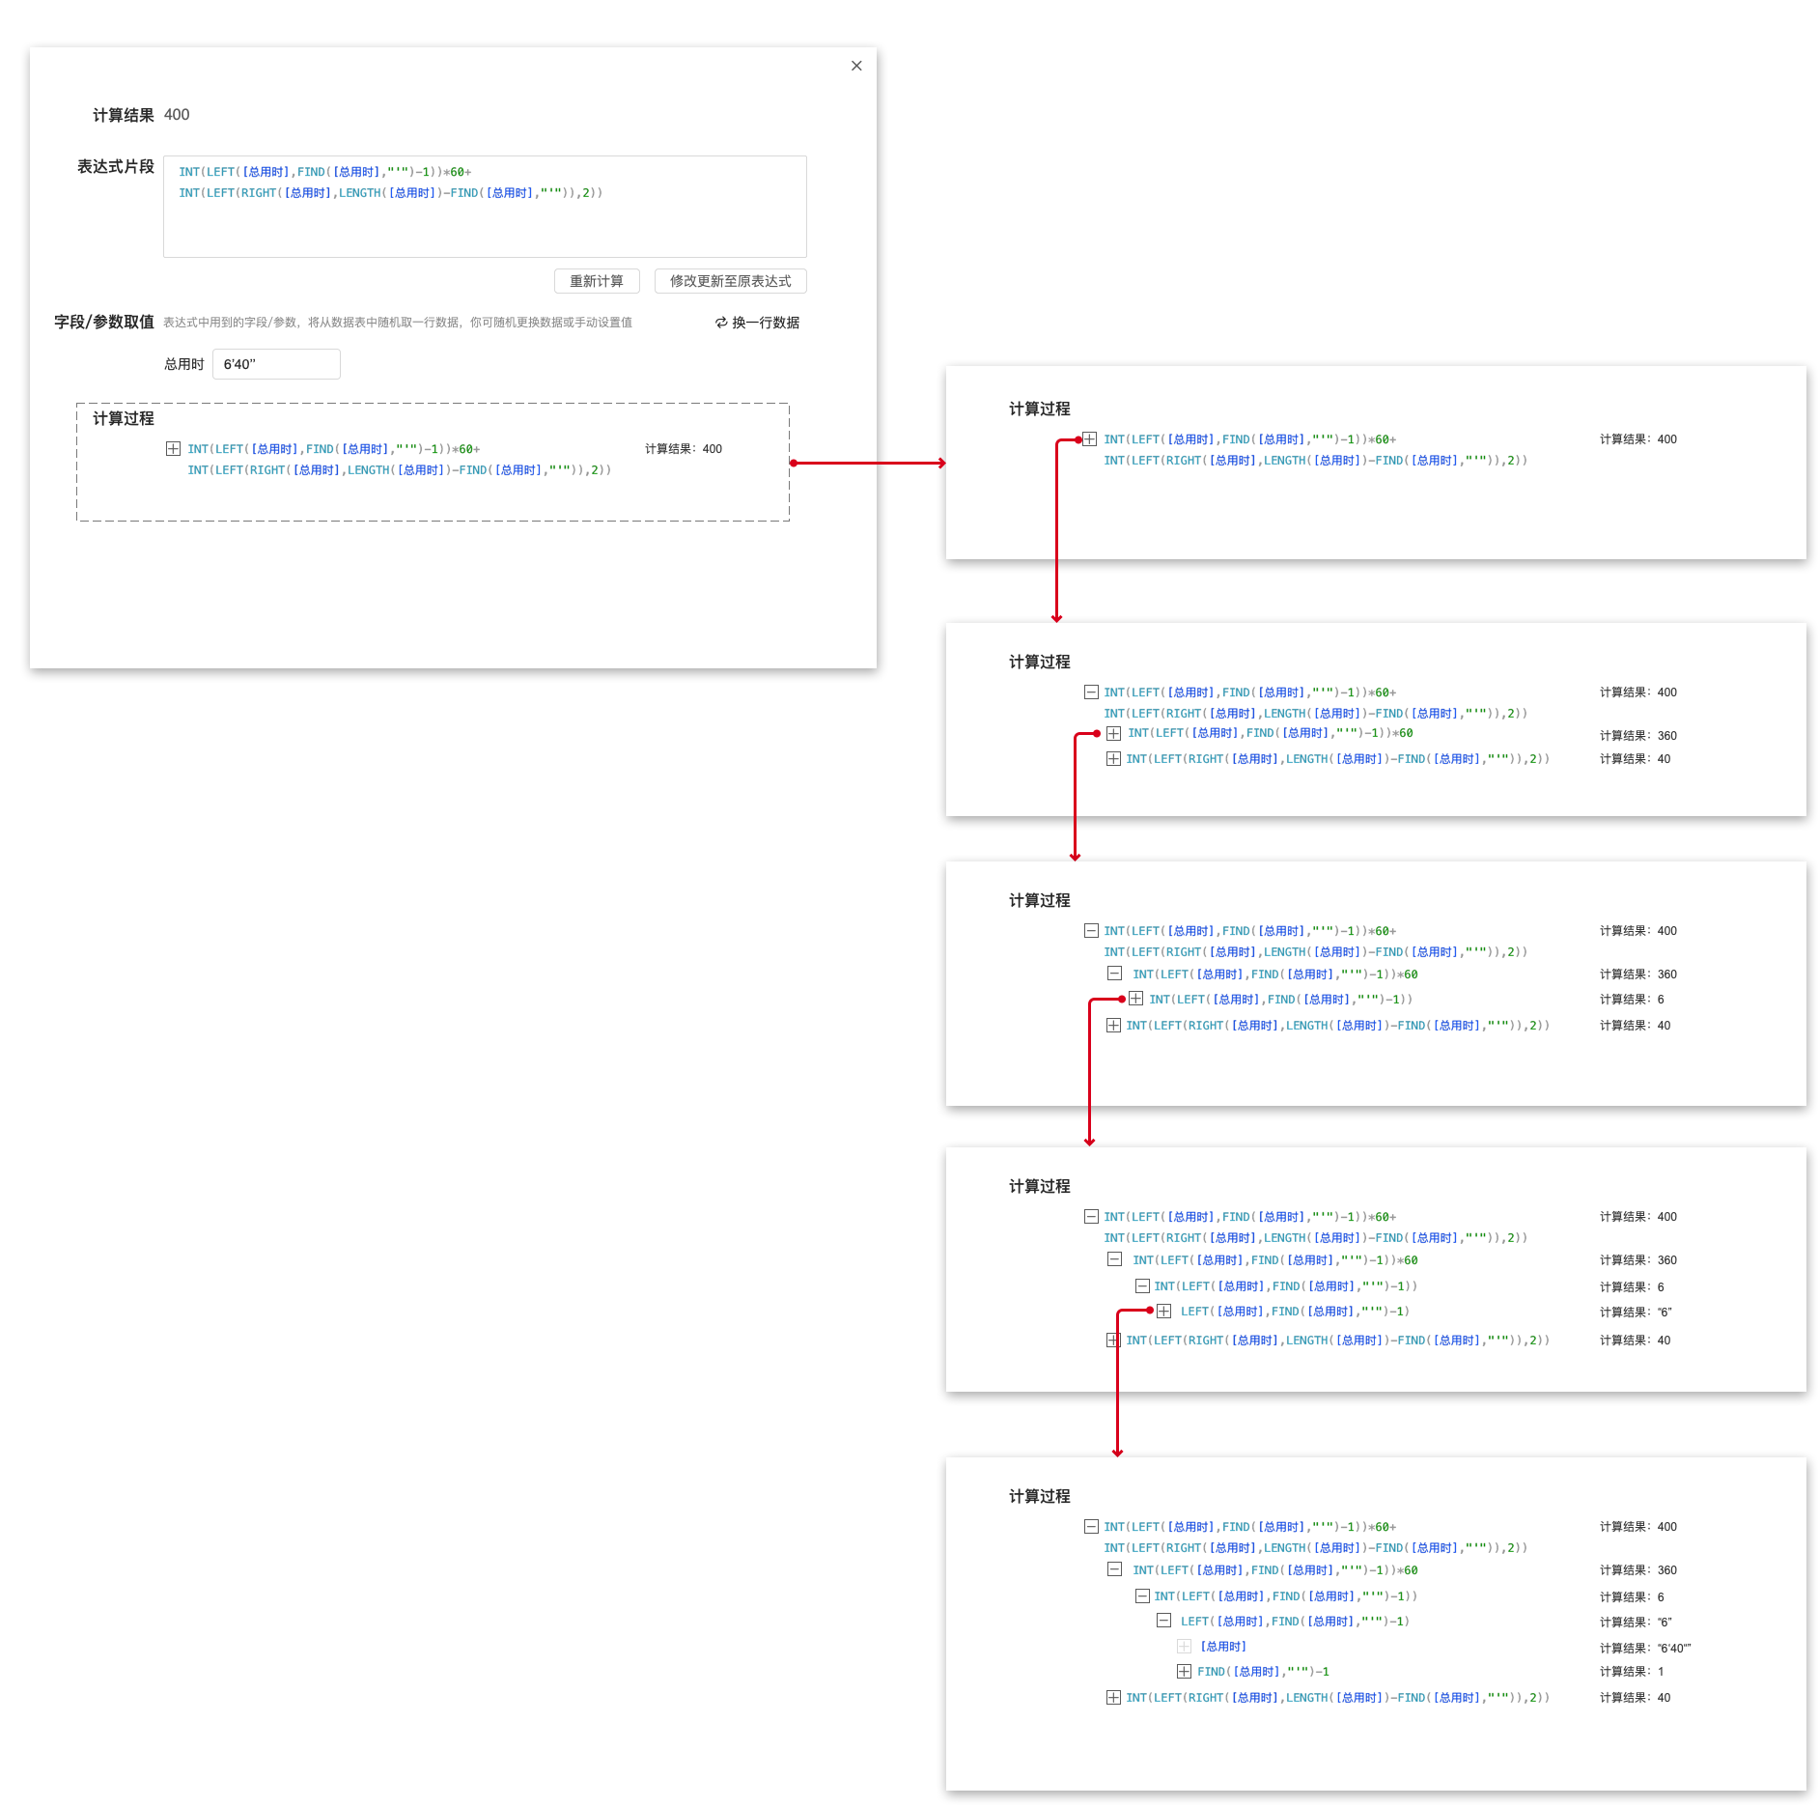The image size is (1819, 1807).
Task: Expand the formula in the dashed 计算过程 box
Action: pyautogui.click(x=174, y=449)
